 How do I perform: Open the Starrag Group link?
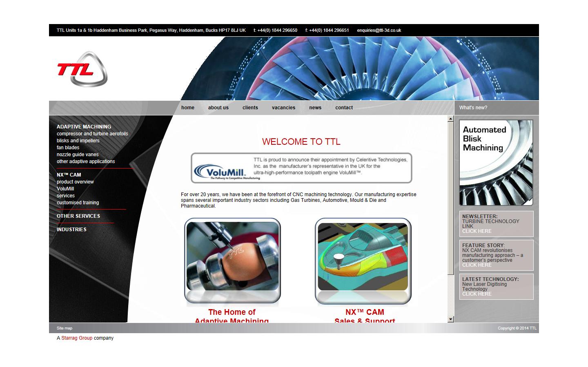(77, 338)
